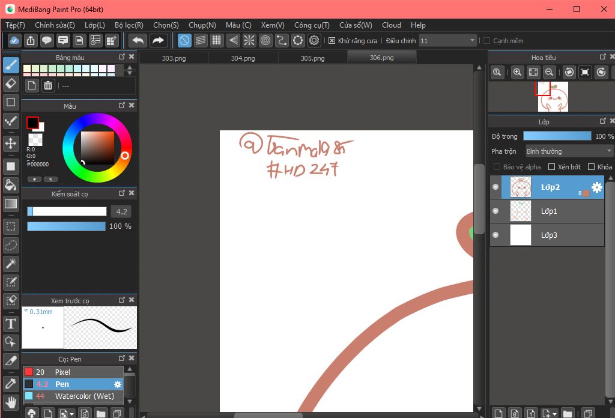Screen dimensions: 615x418
Task: Open the Pha trộn blend mode dropdown
Action: (569, 151)
